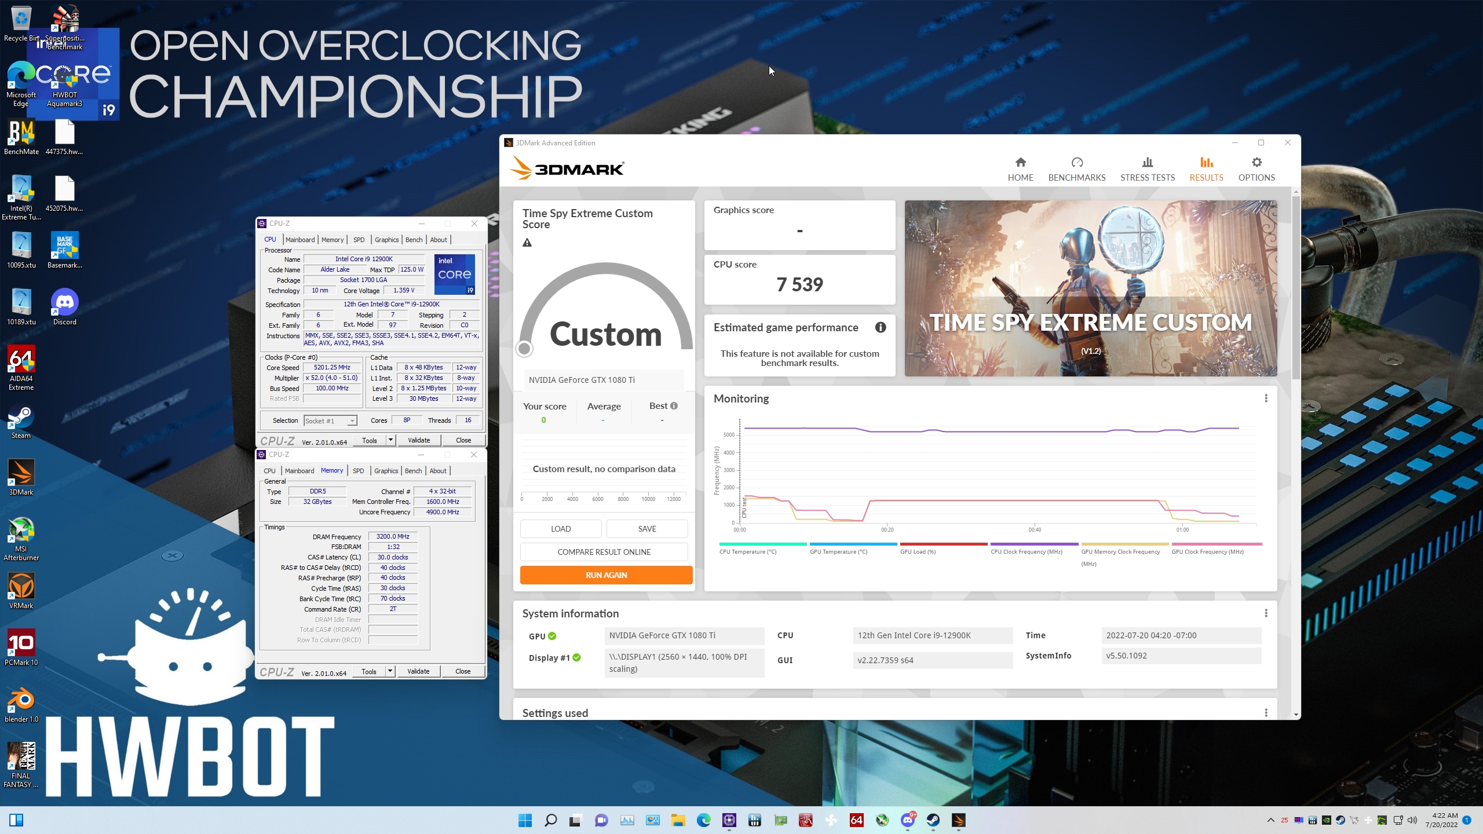Open 3DMark OPTIONS gear
Screen dimensions: 1483x834
point(1256,169)
